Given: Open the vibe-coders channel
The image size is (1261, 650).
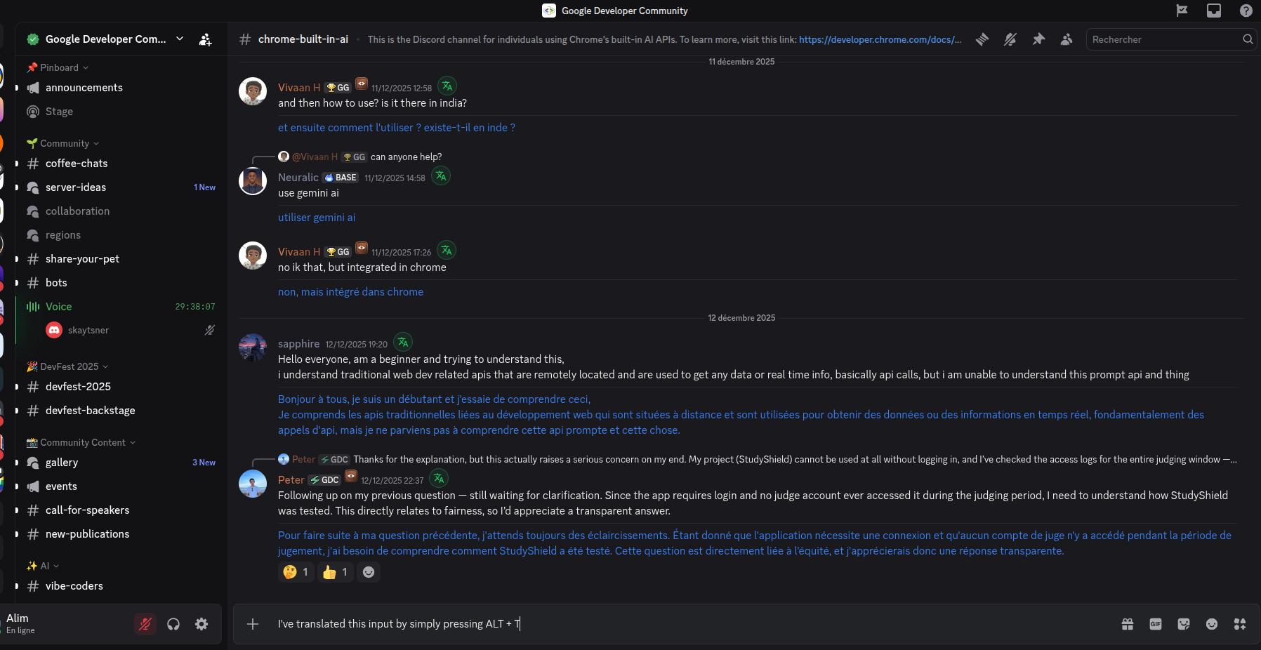Looking at the screenshot, I should coord(74,586).
